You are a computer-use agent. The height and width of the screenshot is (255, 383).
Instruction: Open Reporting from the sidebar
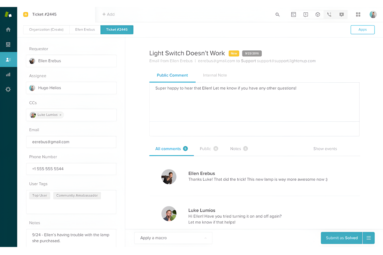coord(8,74)
